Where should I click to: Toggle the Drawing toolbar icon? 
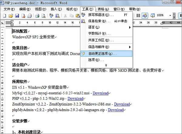pyautogui.click(x=145, y=15)
